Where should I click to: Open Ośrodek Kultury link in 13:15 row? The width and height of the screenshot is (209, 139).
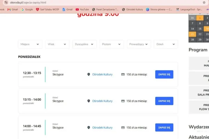[x=102, y=101]
